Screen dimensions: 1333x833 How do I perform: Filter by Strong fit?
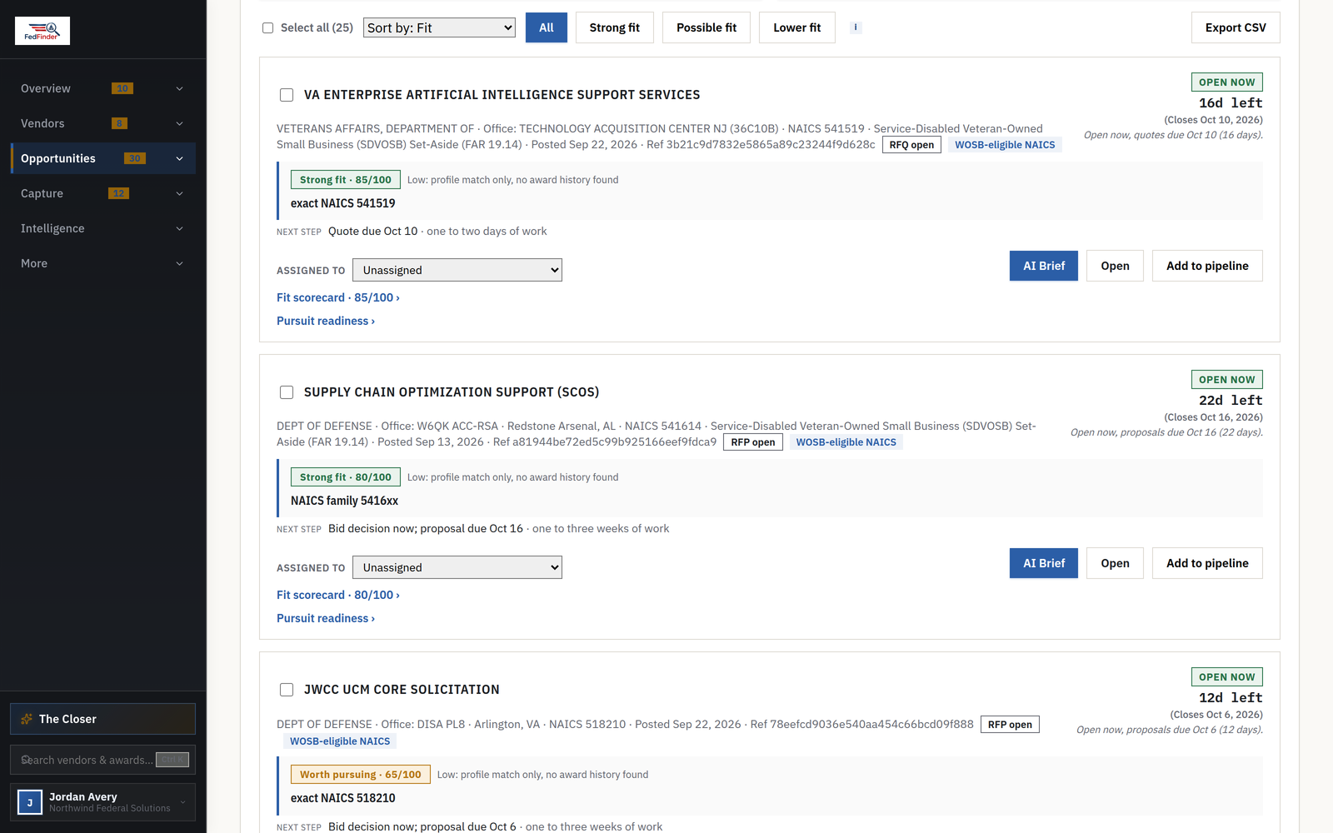tap(615, 27)
